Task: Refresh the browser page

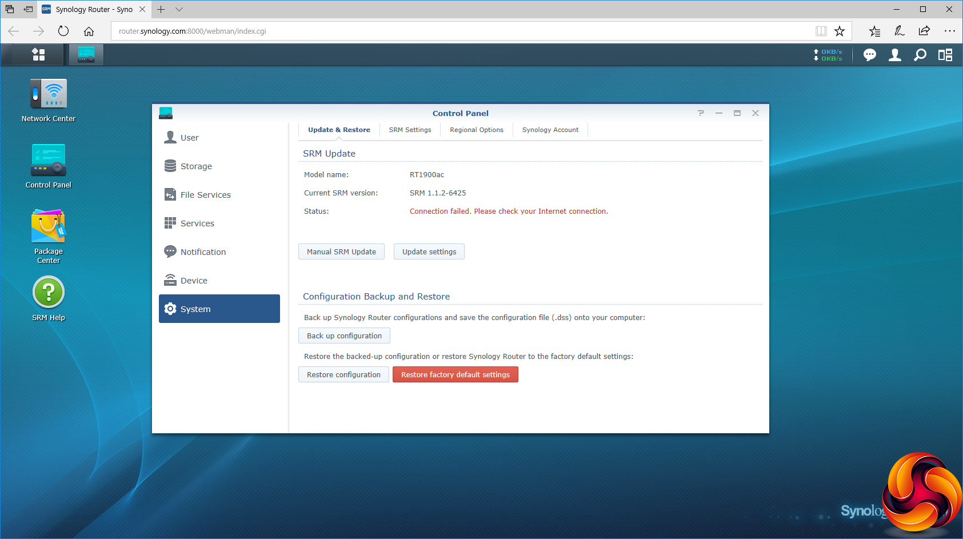Action: [63, 31]
